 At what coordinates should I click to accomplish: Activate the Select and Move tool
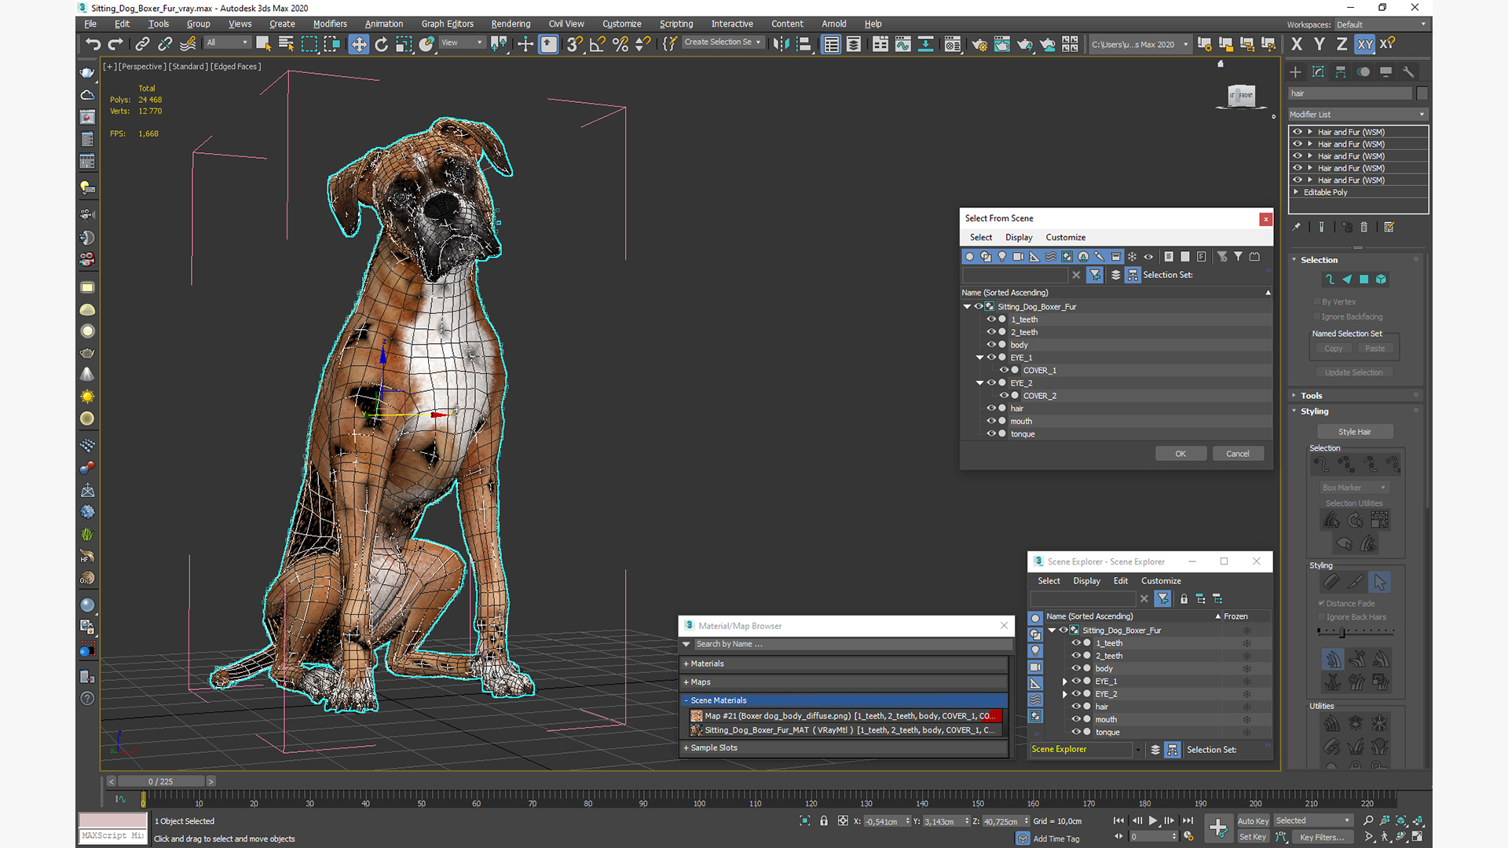click(x=358, y=44)
